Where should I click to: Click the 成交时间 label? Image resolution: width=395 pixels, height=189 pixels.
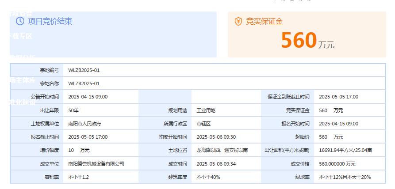pos(178,164)
